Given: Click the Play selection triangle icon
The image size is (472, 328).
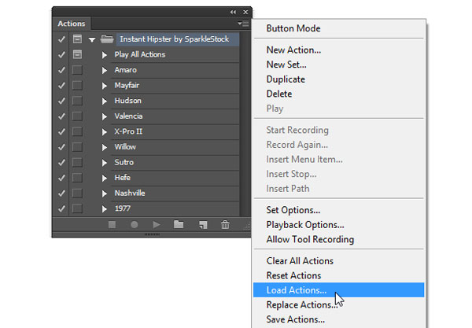Looking at the screenshot, I should point(157,225).
